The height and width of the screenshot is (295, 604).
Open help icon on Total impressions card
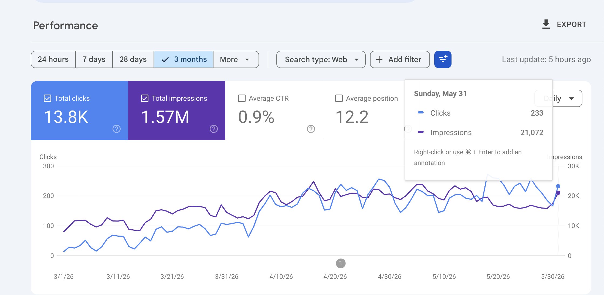[214, 129]
